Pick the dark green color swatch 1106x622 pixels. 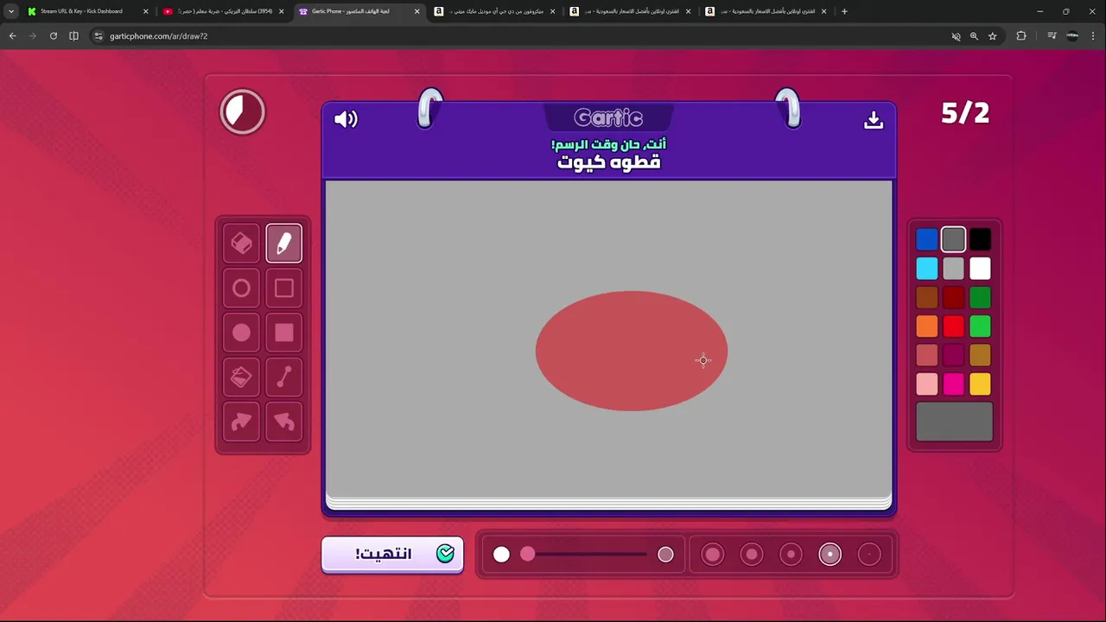point(980,297)
